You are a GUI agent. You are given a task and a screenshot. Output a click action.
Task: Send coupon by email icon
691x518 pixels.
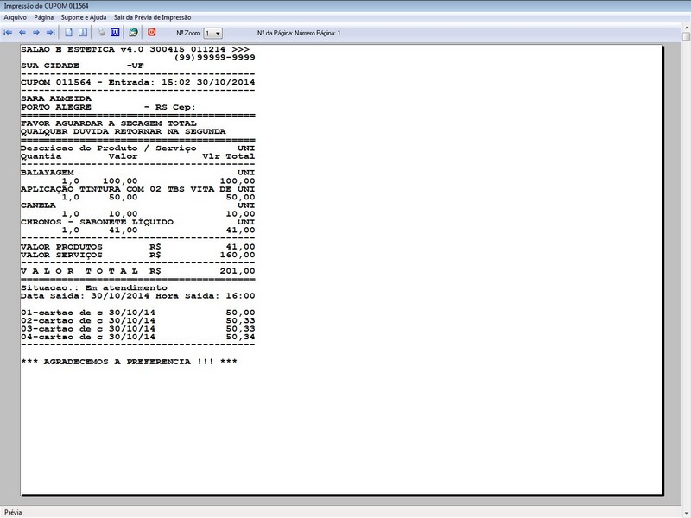point(134,33)
